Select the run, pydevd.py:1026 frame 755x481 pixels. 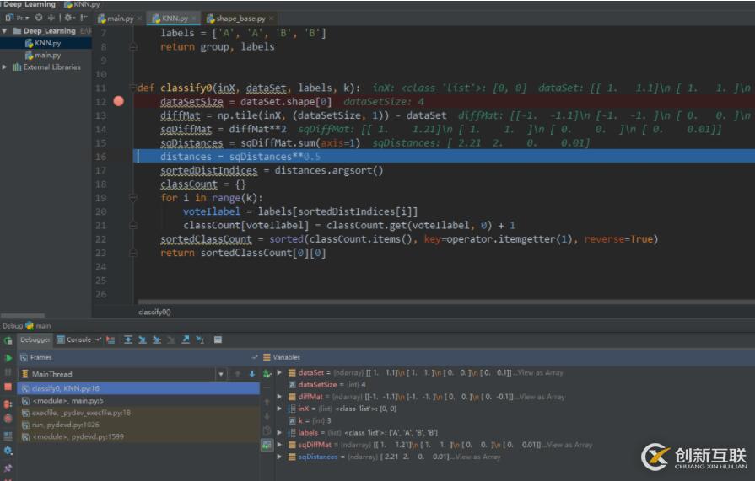[138, 425]
